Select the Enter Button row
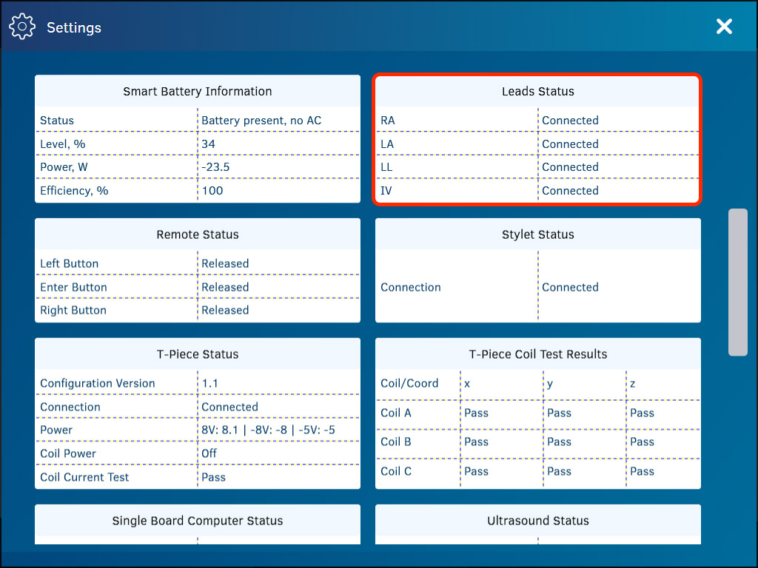758x568 pixels. click(x=197, y=287)
